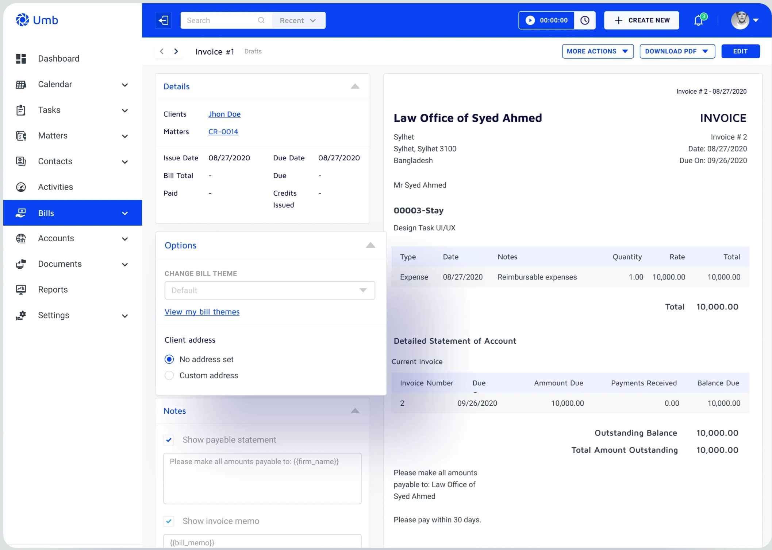Viewport: 772px width, 550px height.
Task: Open the Change Bill Theme dropdown
Action: coord(269,290)
